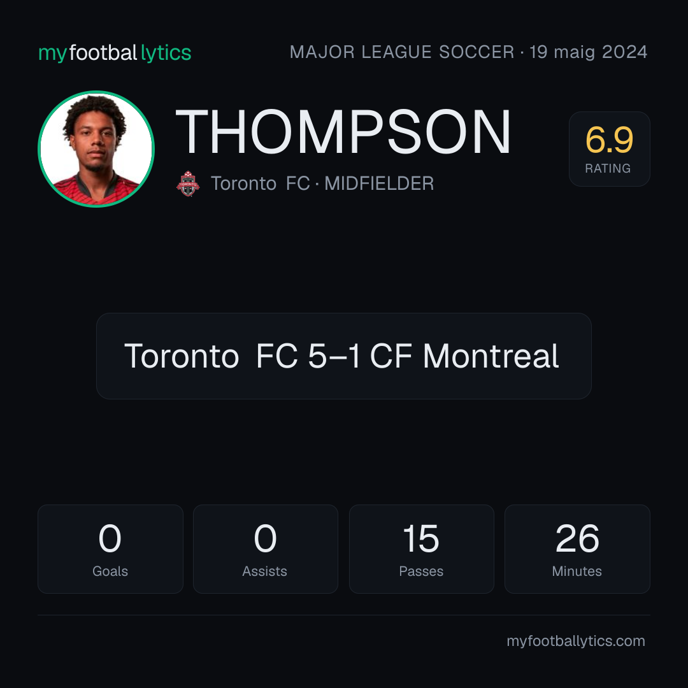The height and width of the screenshot is (688, 688).
Task: Click the THOMPSON player name heading
Action: [343, 132]
